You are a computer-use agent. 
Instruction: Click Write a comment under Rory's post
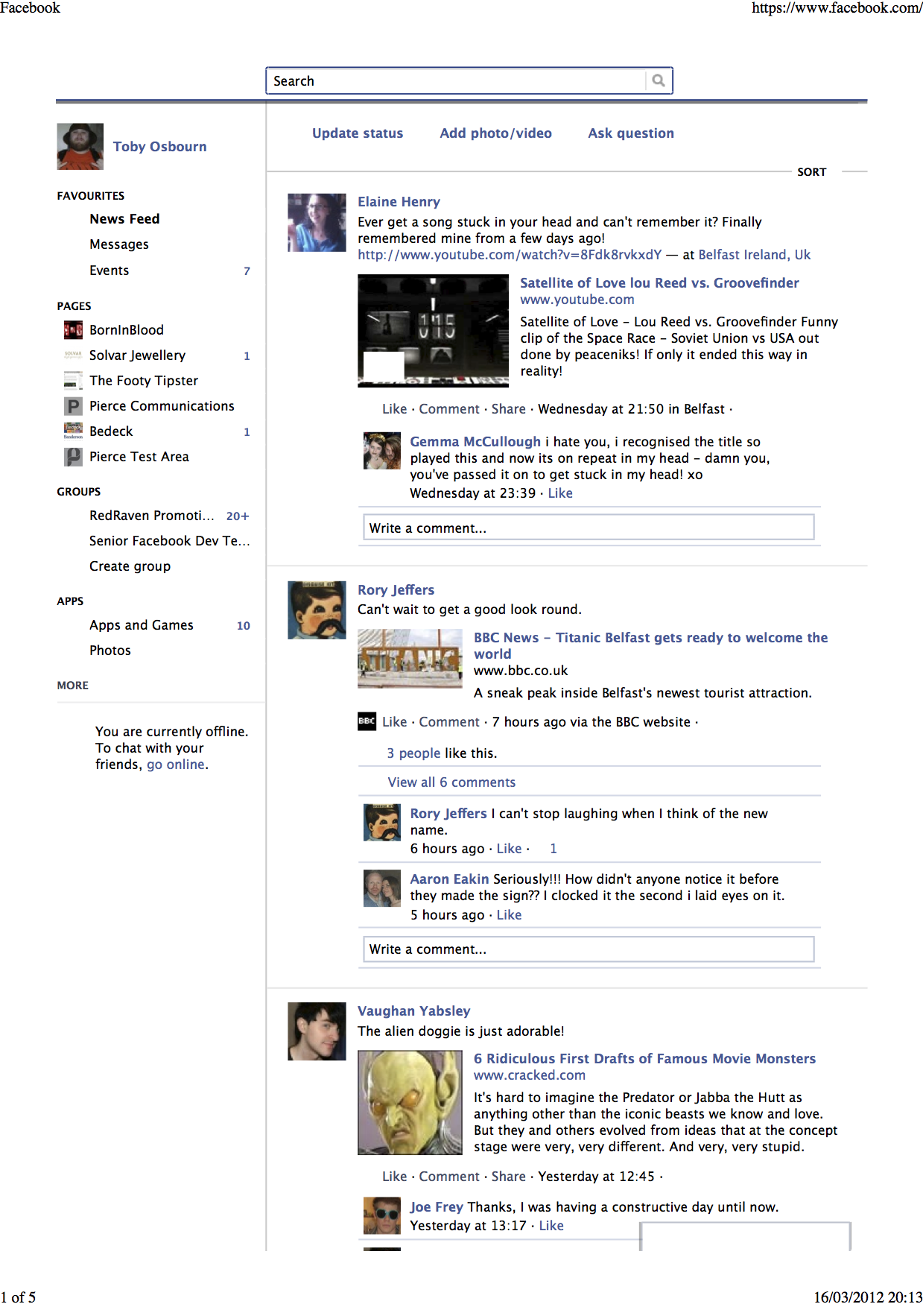589,949
